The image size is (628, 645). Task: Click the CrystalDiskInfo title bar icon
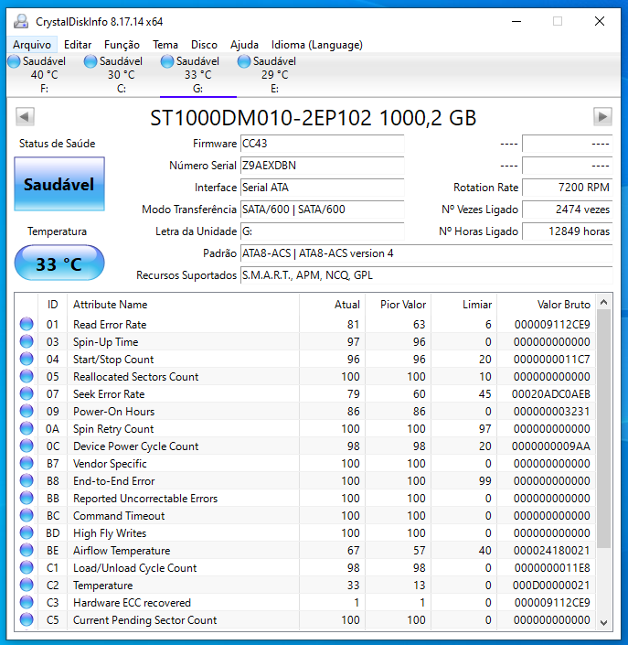[x=21, y=21]
